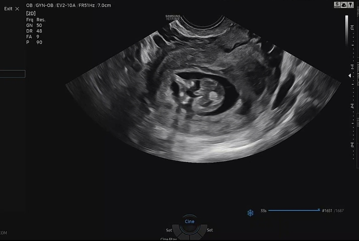Click the focus position arrow on depth scale
This screenshot has height=241, width=359.
point(349,76)
